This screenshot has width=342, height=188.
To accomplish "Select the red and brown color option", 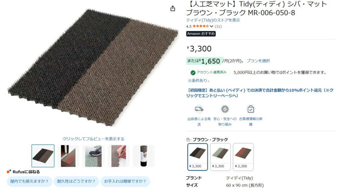I will pos(243,157).
